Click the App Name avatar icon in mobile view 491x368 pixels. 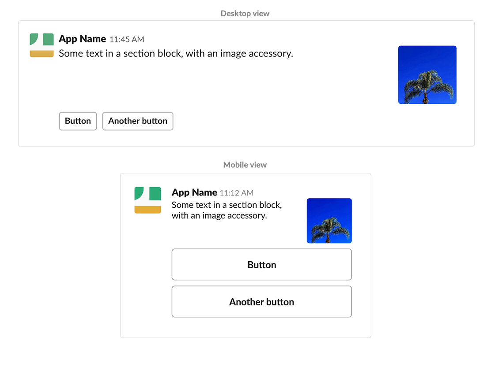pos(147,201)
